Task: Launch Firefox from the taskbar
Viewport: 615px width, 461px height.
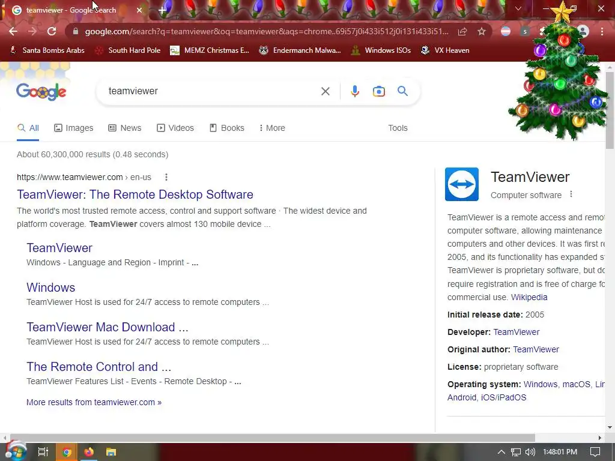Action: 89,452
